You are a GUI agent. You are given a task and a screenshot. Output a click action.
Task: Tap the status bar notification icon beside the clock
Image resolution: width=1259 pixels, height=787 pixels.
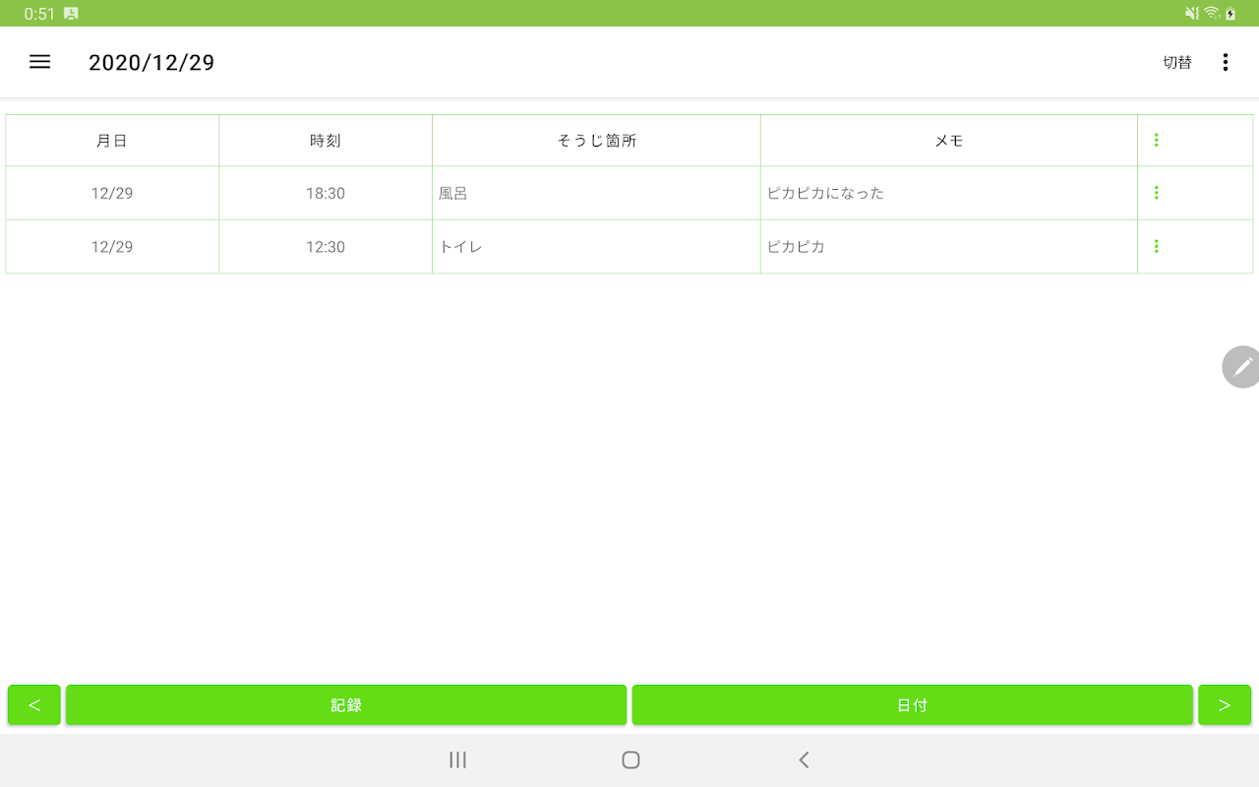[x=71, y=14]
